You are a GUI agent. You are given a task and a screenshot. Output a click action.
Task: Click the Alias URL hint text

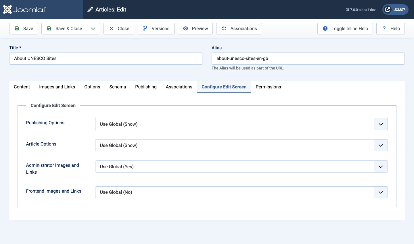248,68
